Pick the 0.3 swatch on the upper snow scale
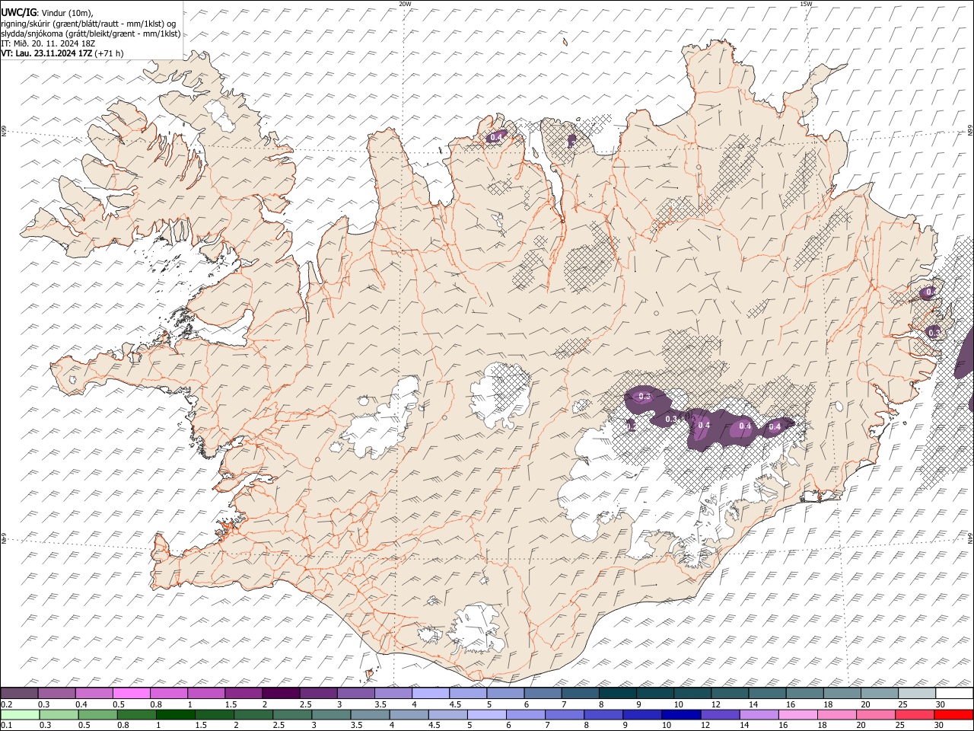The height and width of the screenshot is (731, 974). [x=56, y=694]
